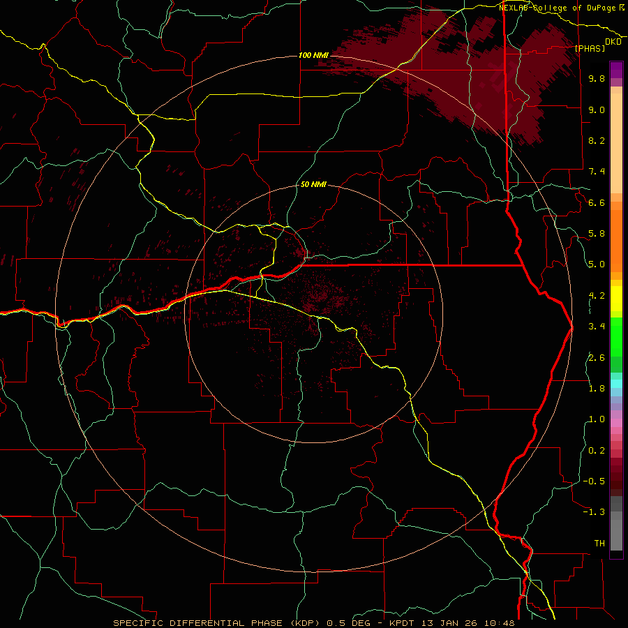Pick the cyan color bar segment
628x628 pixels.
tap(616, 383)
